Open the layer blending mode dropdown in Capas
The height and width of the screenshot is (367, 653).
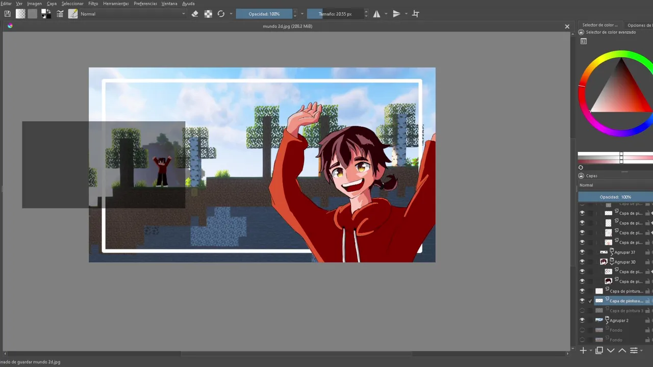616,185
